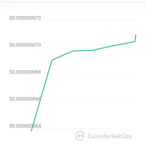This screenshot has width=146, height=150.
Task: Select the $0.00000070 axis label
Action: click(25, 45)
